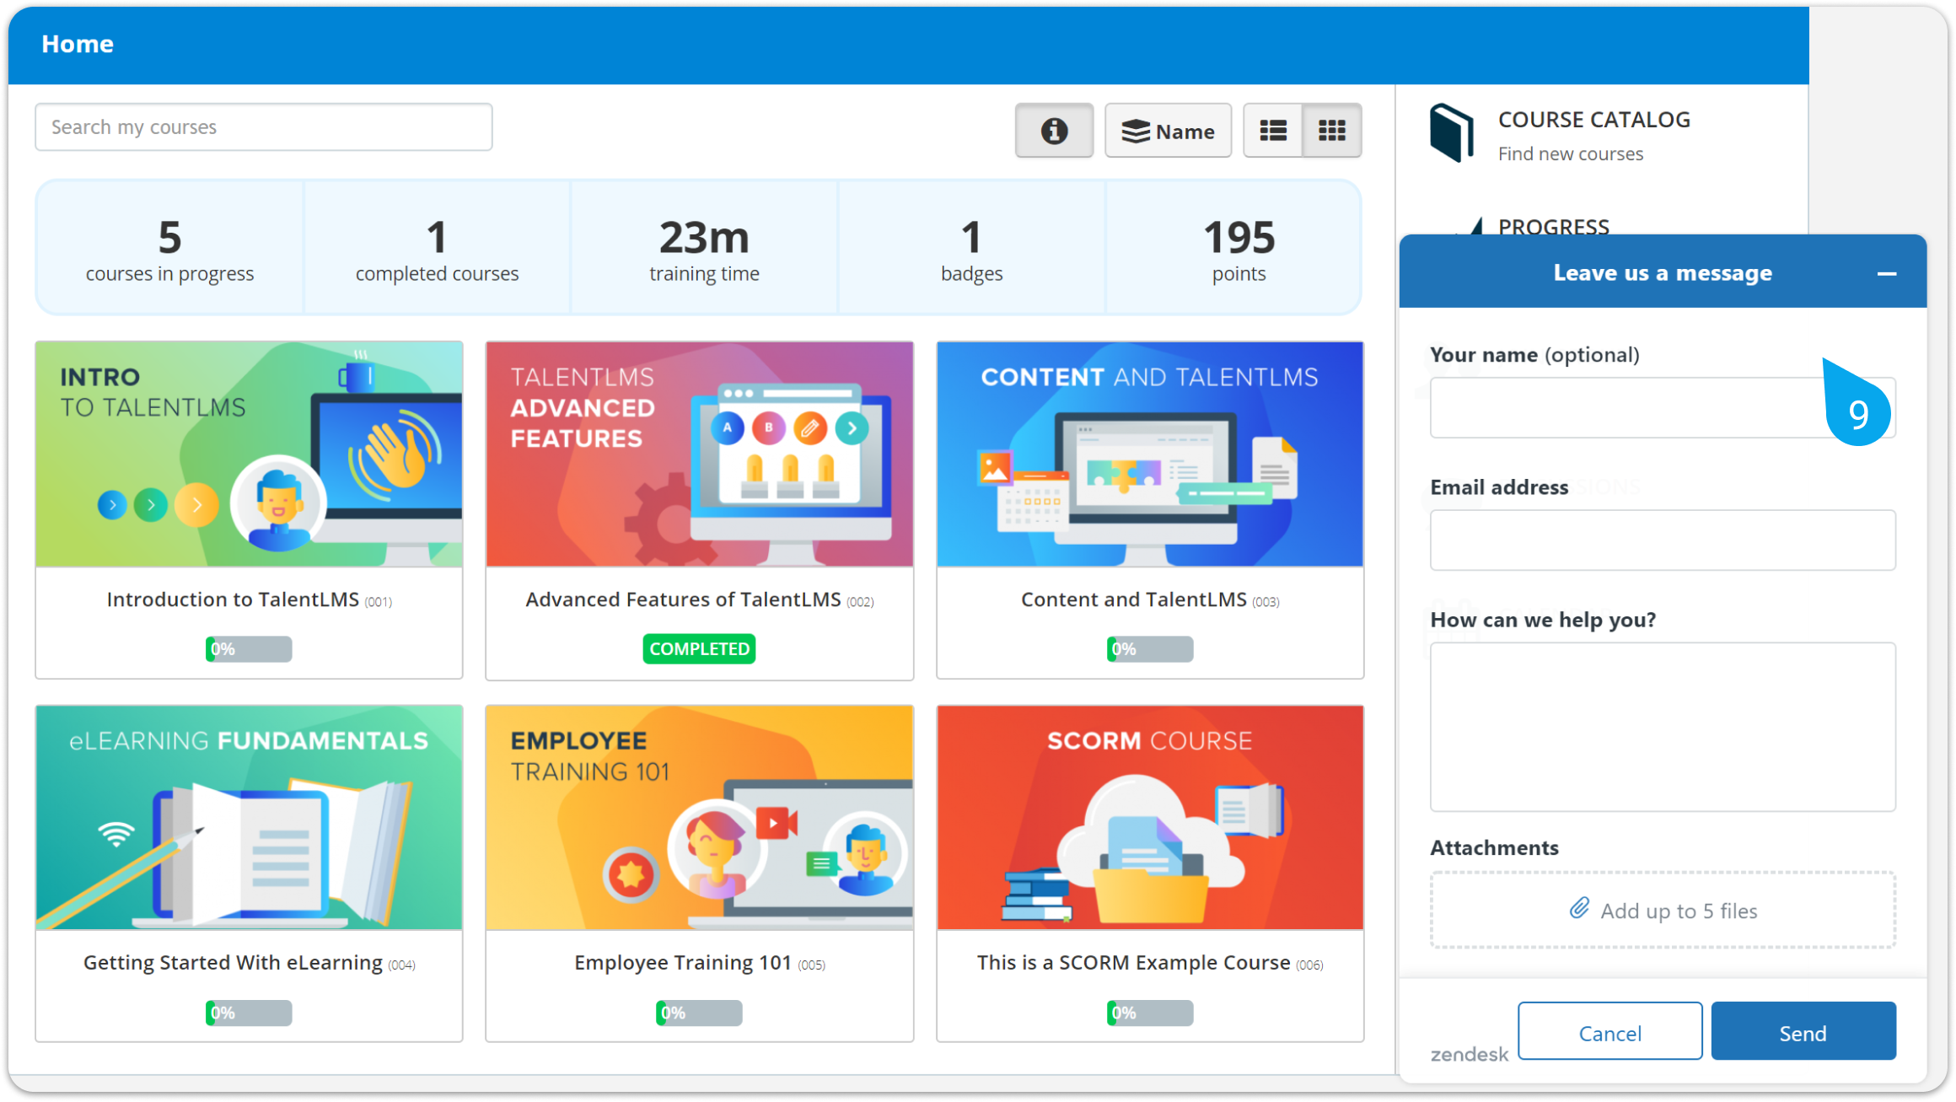Click Introduction to TalentLMS progress bar
Screen dimensions: 1956x1102
point(249,649)
